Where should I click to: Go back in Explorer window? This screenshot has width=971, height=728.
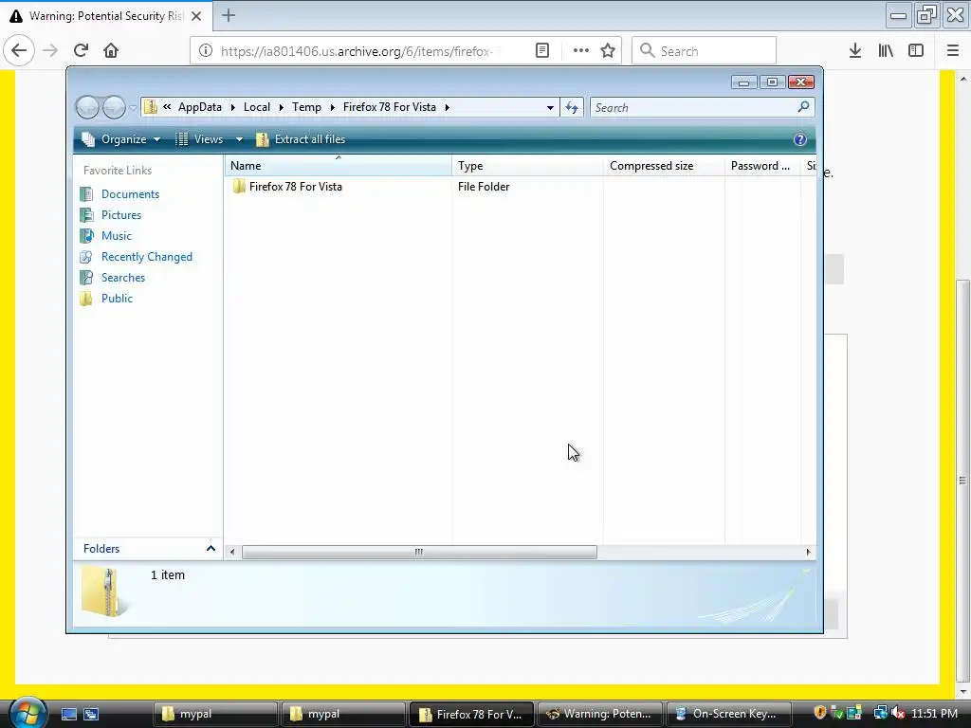point(87,107)
